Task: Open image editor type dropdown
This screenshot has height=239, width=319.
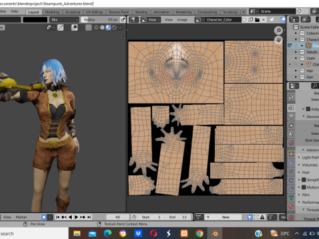Action: 134,20
